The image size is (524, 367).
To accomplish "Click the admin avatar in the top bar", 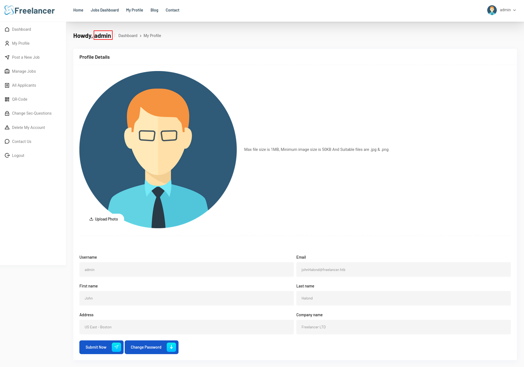I will (x=492, y=10).
